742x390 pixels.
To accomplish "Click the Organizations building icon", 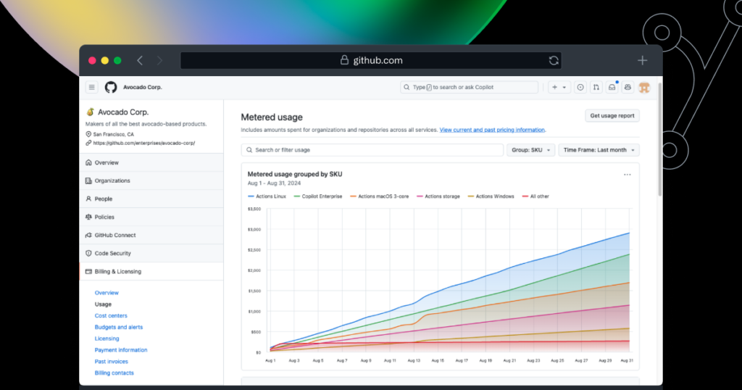I will tap(88, 181).
